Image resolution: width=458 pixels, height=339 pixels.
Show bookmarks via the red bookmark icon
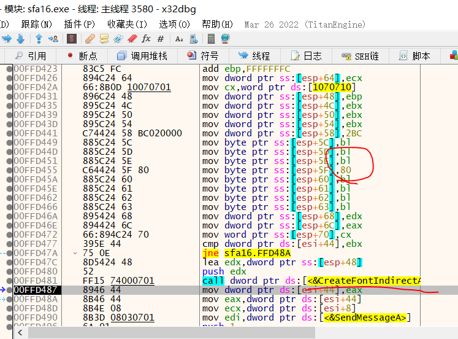pyautogui.click(x=131, y=39)
